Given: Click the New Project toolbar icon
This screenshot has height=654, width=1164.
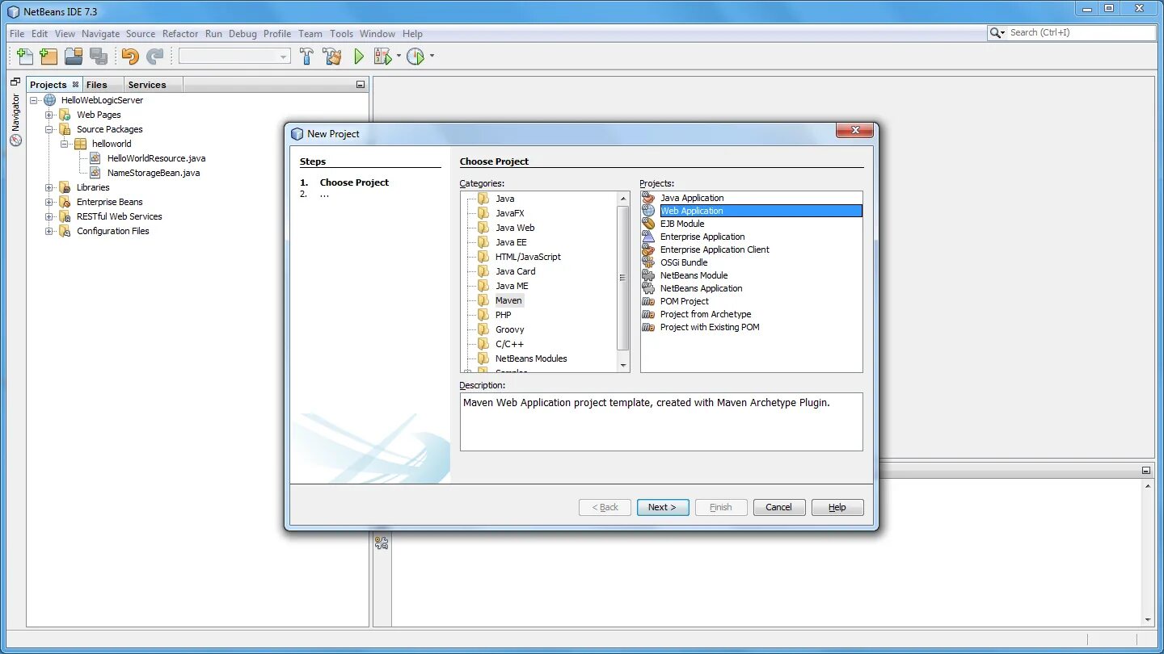Looking at the screenshot, I should 49,57.
